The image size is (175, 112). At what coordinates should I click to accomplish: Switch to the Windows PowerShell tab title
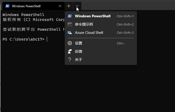pos(26,6)
